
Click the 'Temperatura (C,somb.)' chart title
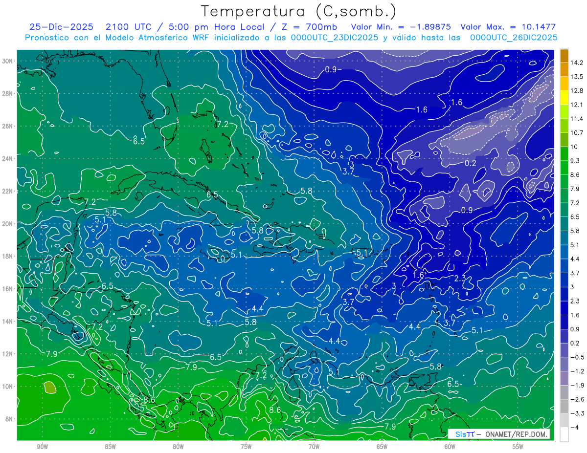pos(299,11)
